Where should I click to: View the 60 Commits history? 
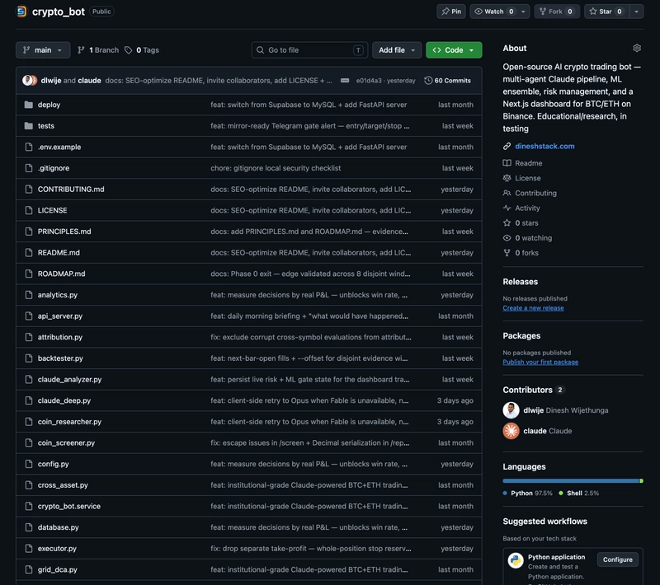(448, 80)
